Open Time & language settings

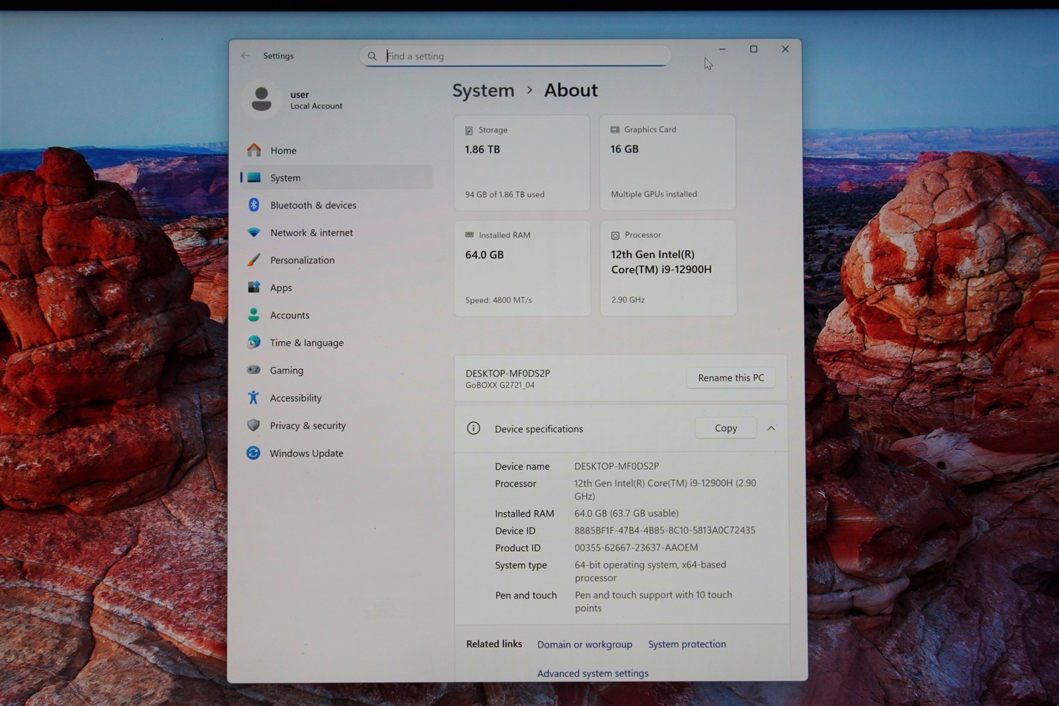pyautogui.click(x=337, y=342)
